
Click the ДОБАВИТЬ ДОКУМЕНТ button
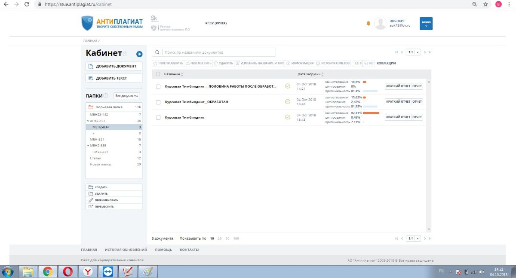114,66
